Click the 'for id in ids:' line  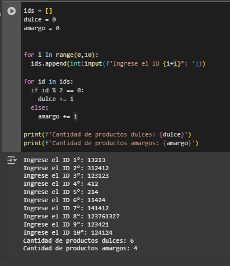point(49,81)
